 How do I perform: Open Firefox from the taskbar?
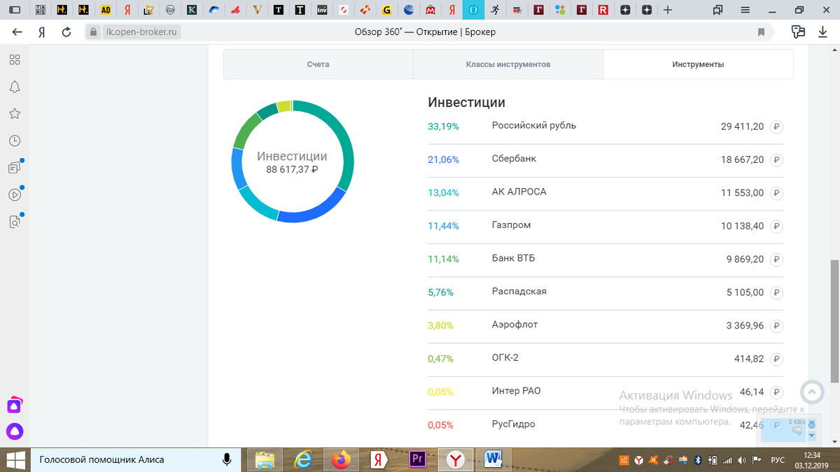[x=341, y=459]
